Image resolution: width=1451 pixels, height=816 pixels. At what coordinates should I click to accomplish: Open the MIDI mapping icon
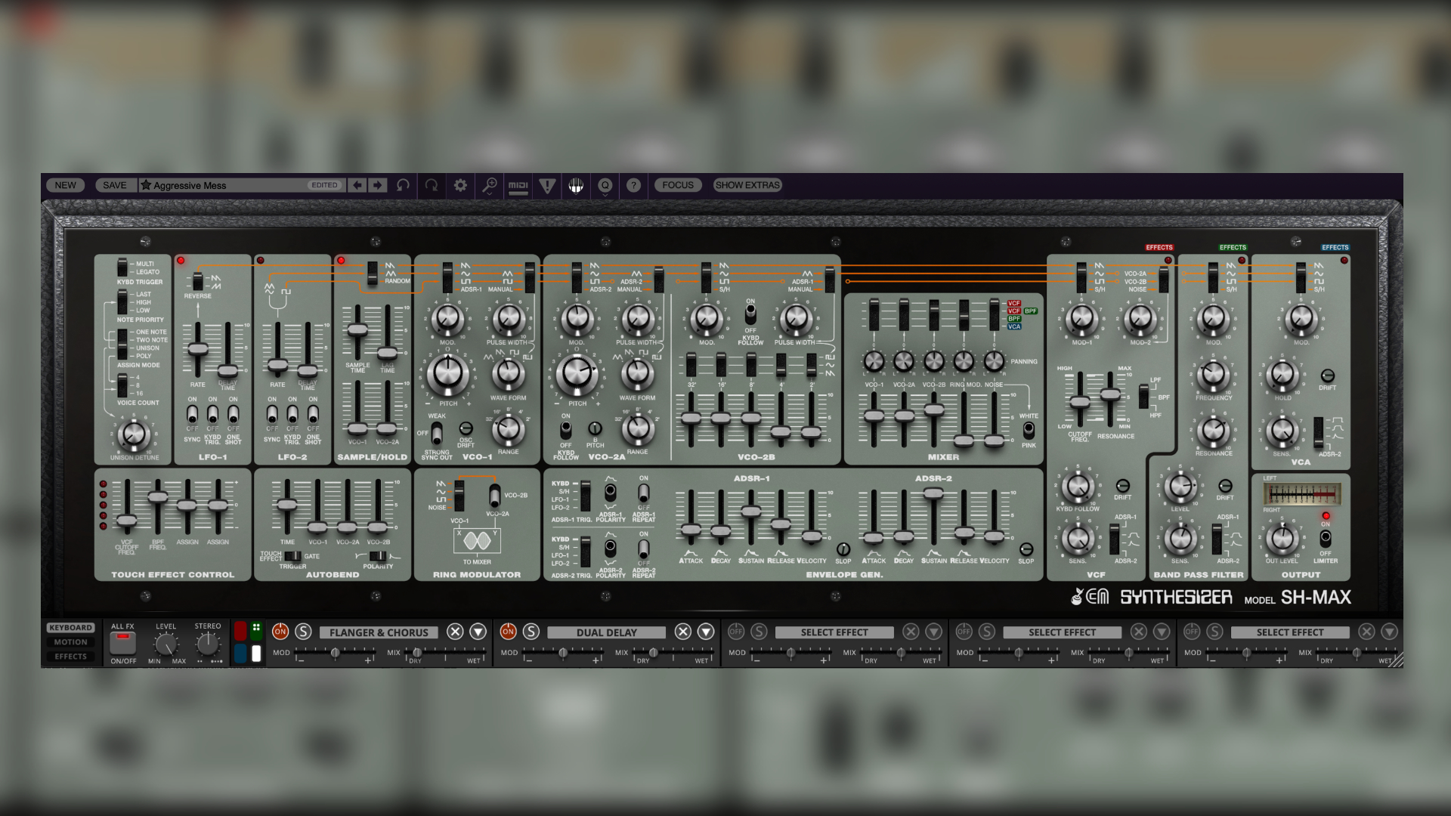coord(518,185)
